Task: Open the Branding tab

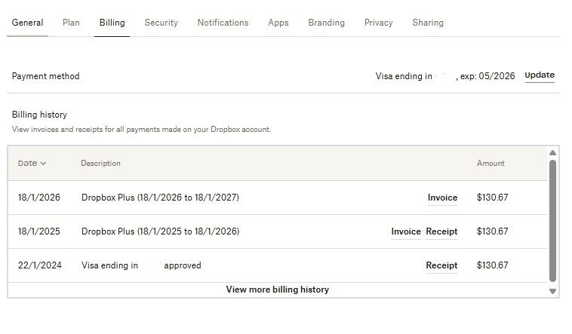Action: pyautogui.click(x=326, y=23)
